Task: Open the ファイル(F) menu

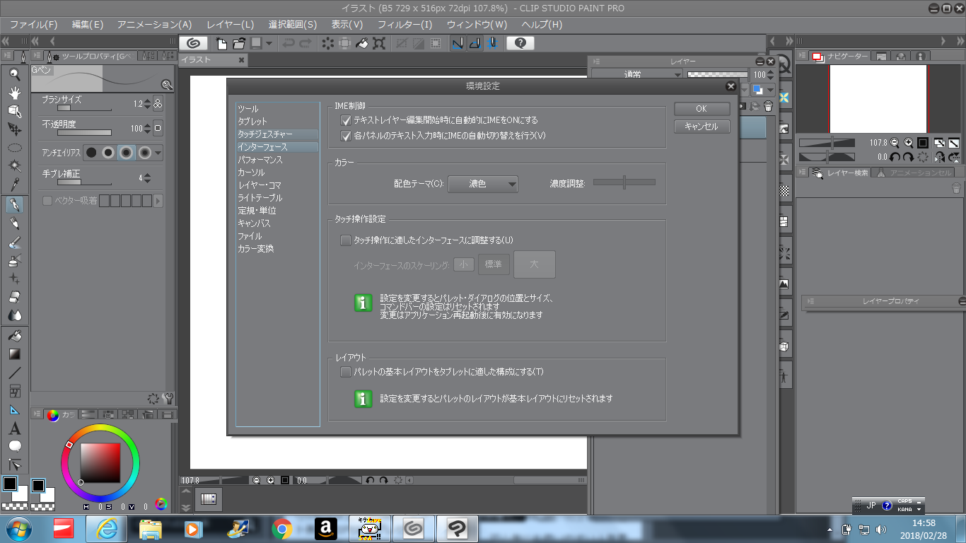Action: coord(33,25)
